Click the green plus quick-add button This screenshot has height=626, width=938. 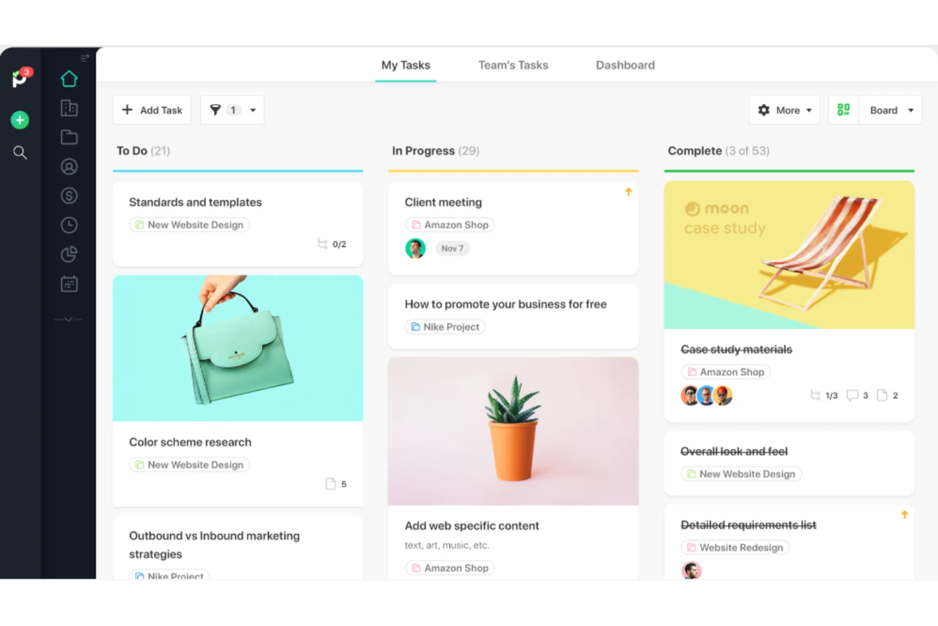(20, 120)
